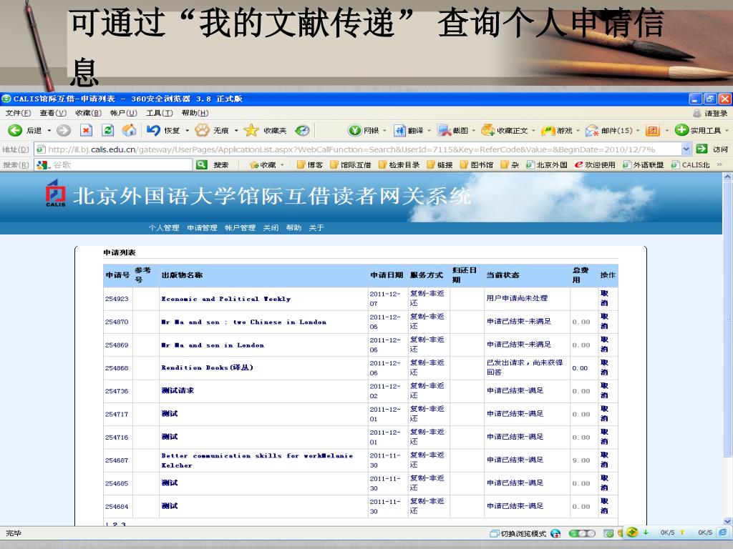Select request number 254687 cell
The height and width of the screenshot is (549, 733).
click(117, 460)
